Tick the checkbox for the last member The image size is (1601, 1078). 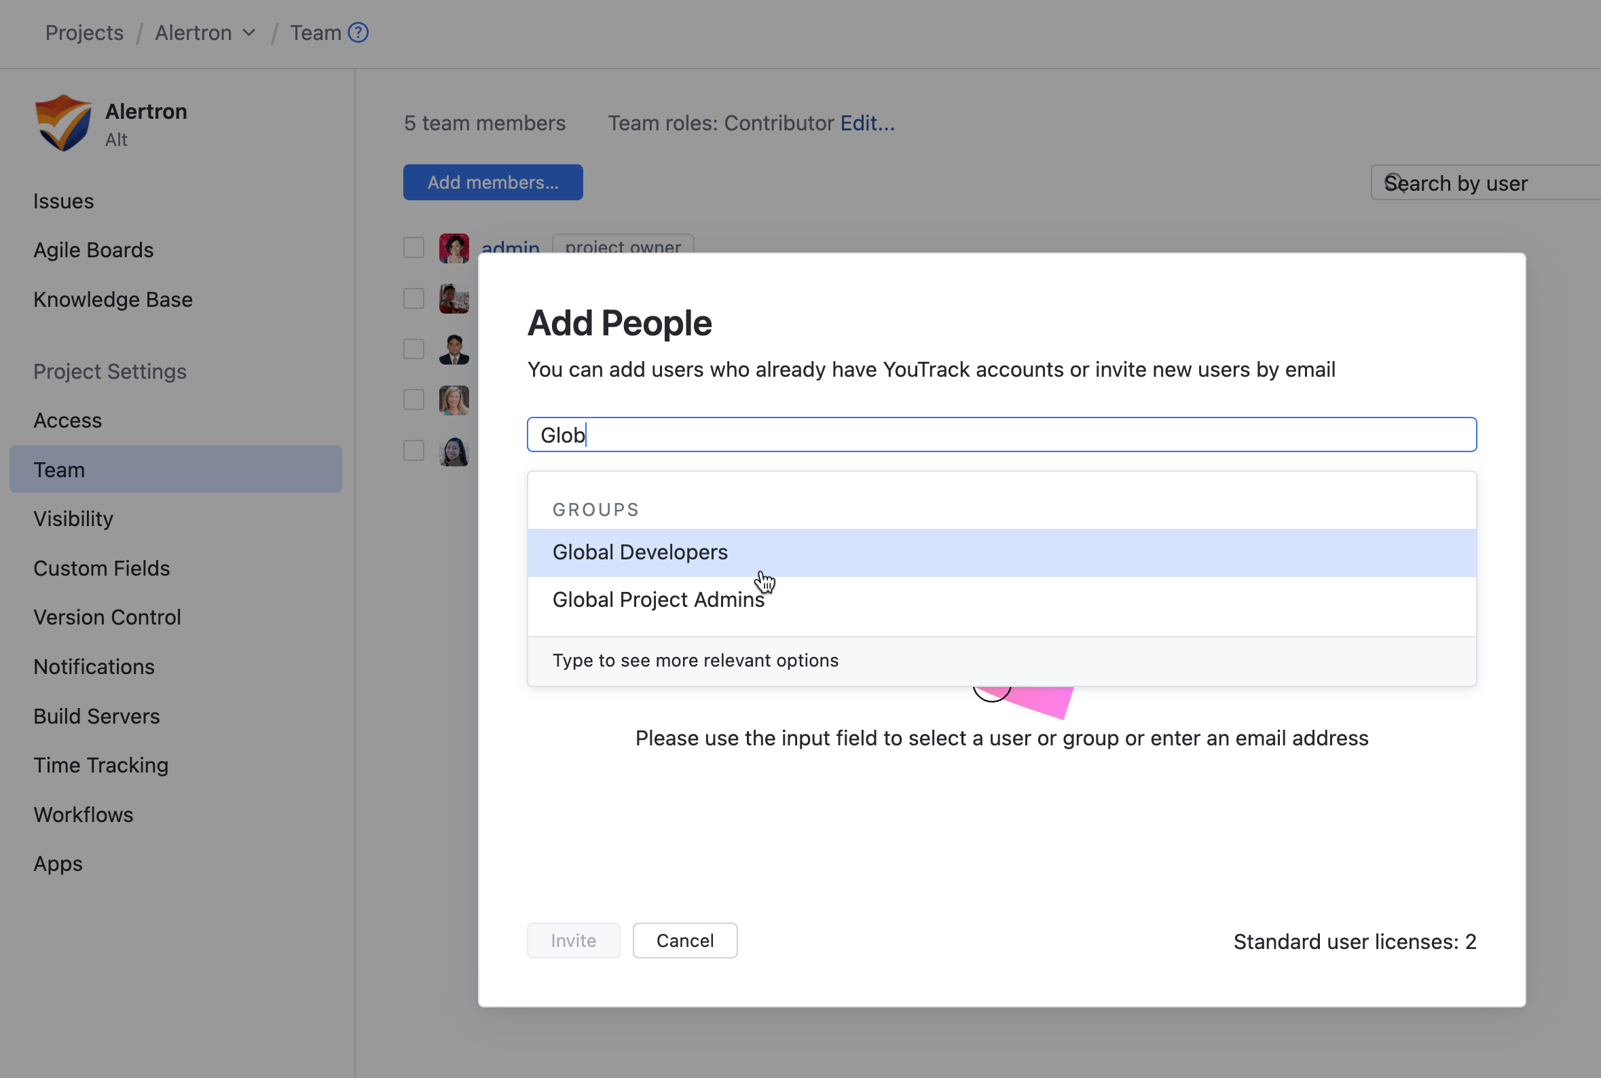[x=413, y=450]
